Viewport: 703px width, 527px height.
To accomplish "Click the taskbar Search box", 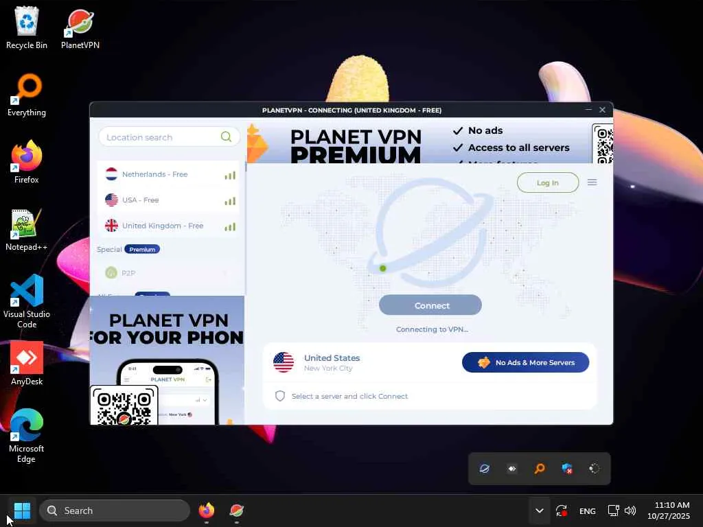I will (115, 511).
